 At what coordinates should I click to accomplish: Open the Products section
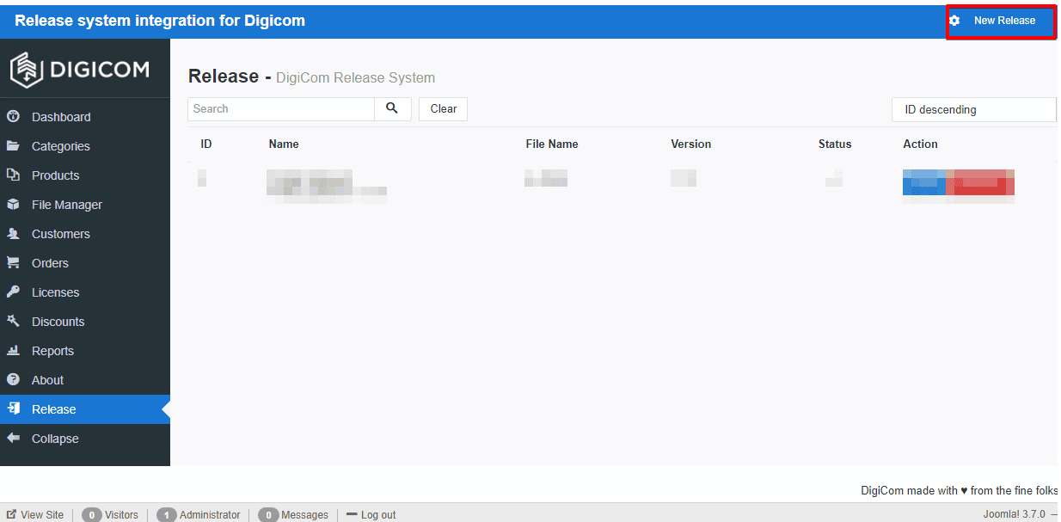click(x=57, y=175)
